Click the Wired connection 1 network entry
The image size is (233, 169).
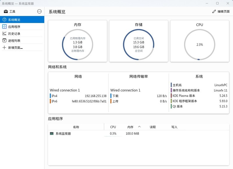click(x=65, y=90)
